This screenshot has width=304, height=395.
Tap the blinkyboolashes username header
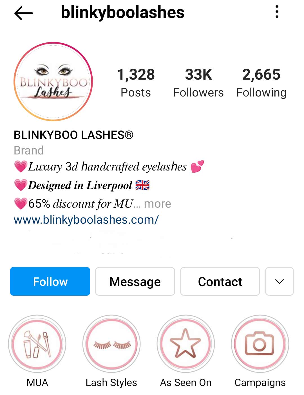click(122, 13)
